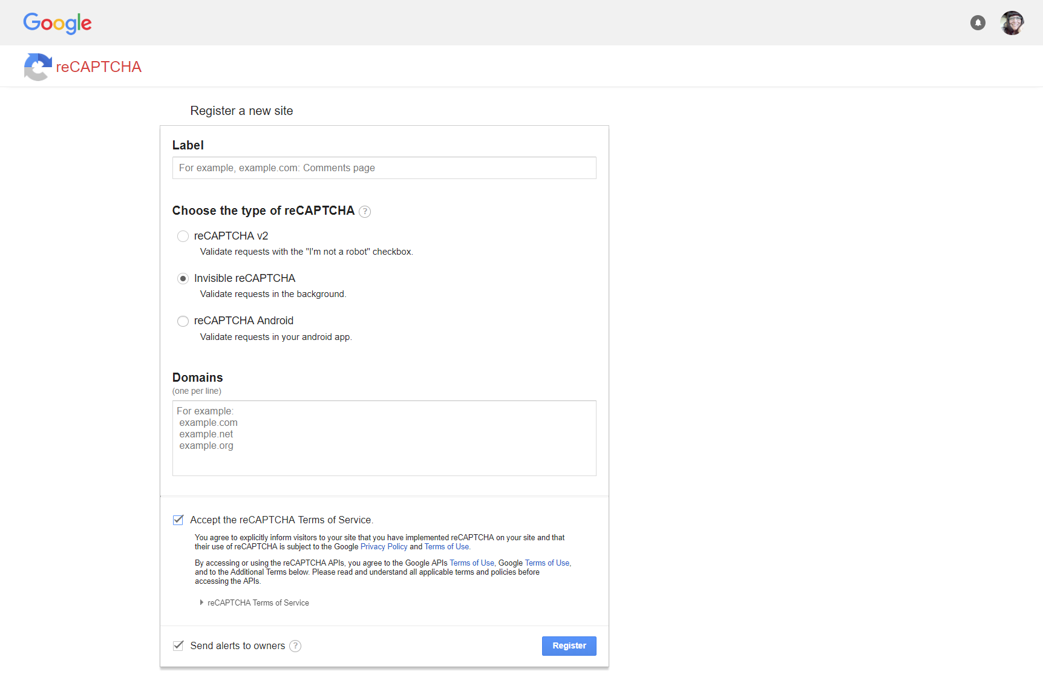Open the account profile avatar
The width and height of the screenshot is (1043, 686).
[1012, 23]
